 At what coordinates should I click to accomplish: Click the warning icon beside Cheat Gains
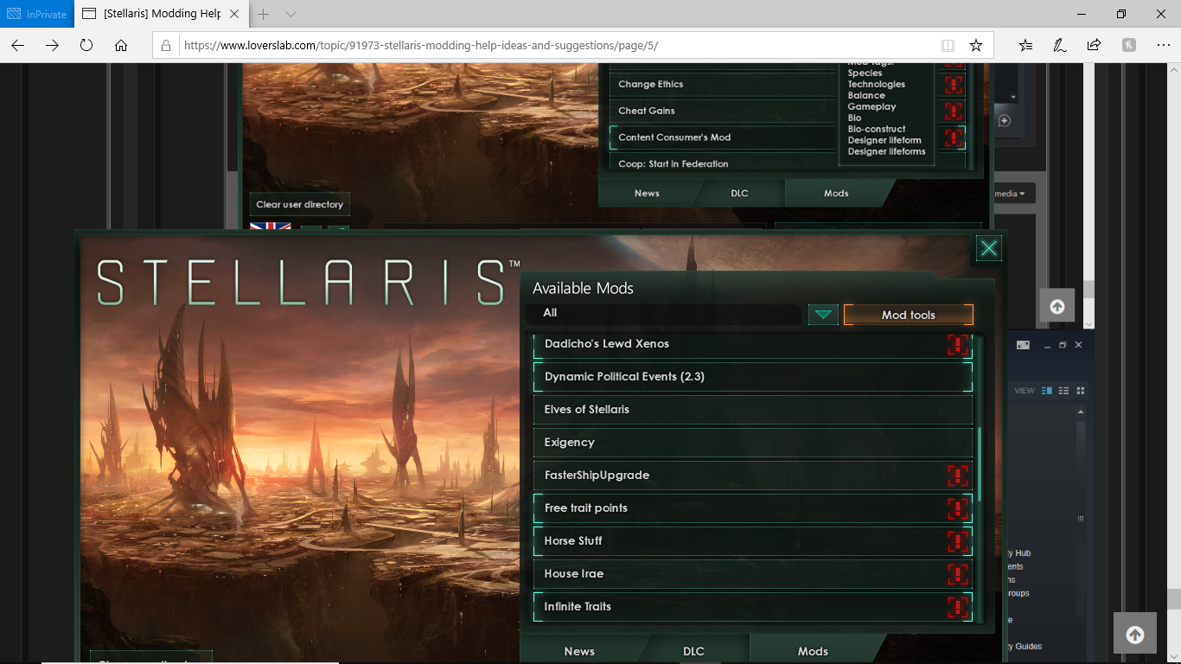pyautogui.click(x=953, y=111)
